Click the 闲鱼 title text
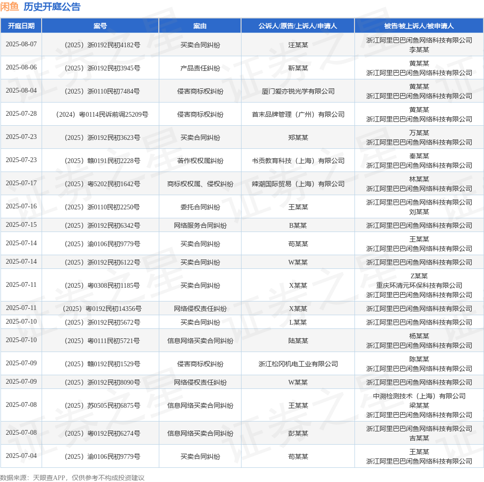The height and width of the screenshot is (482, 484). pos(9,7)
